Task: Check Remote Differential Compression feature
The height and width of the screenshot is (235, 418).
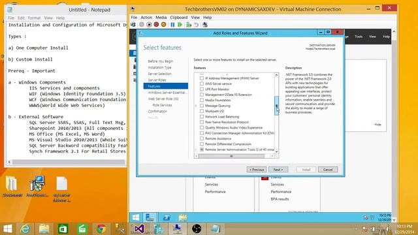Action: click(202, 144)
